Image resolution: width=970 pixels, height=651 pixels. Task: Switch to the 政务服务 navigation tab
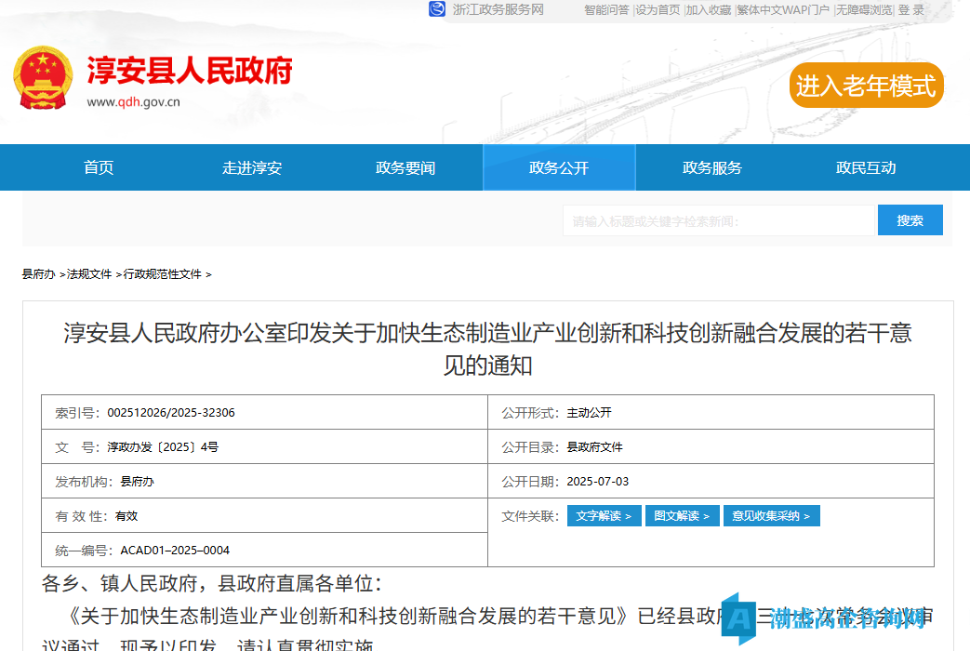(x=712, y=167)
